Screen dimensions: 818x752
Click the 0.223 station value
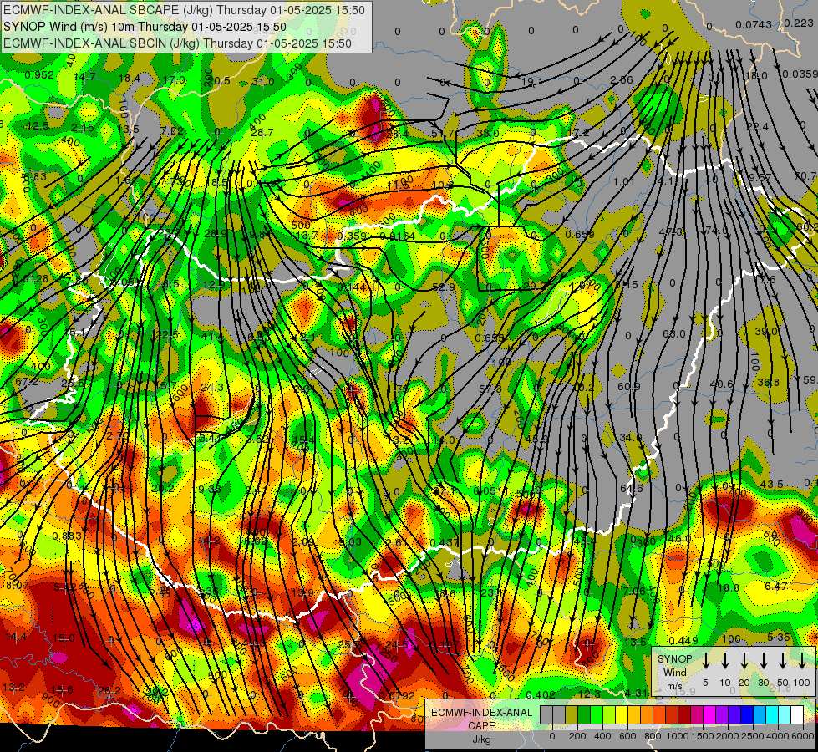point(798,23)
